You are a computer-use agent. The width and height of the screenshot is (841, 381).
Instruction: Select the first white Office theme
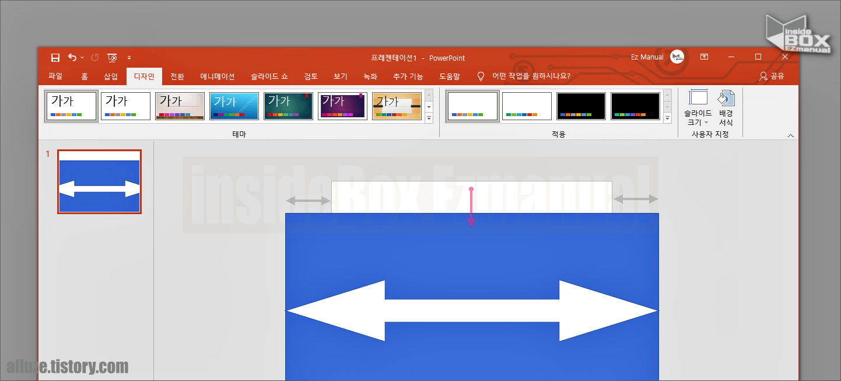[71, 106]
